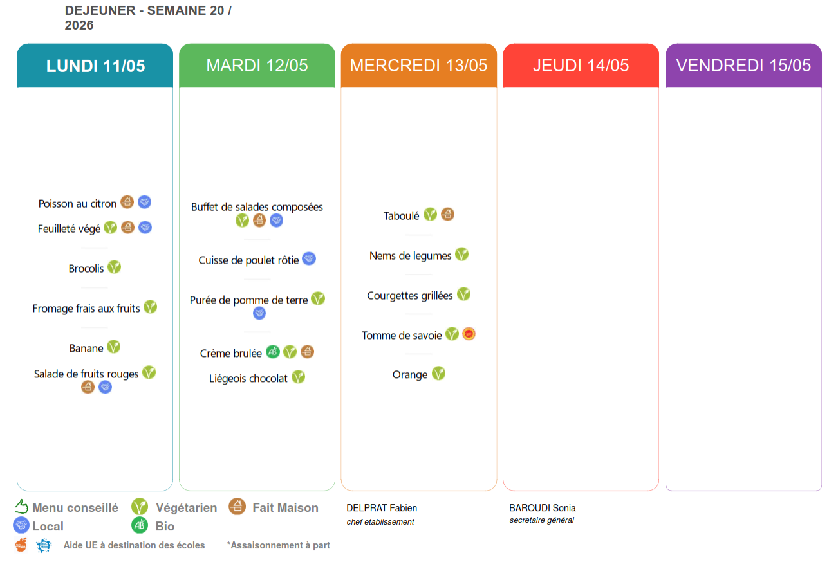Click the vegetarian icon next to Brocolis
Screen dimensions: 838x571
[x=114, y=267]
